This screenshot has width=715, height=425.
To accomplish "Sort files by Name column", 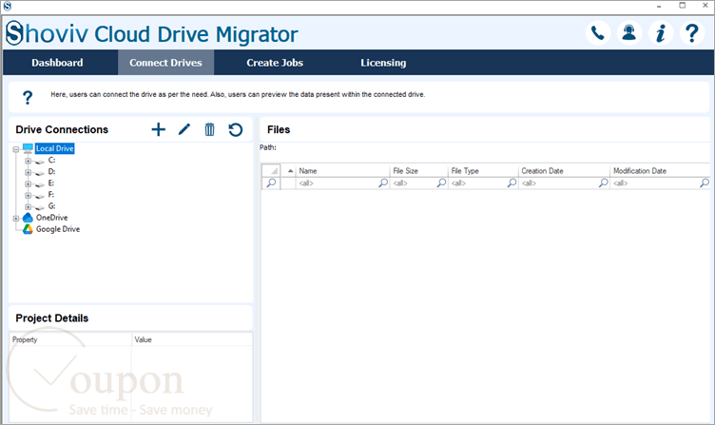I will point(343,170).
